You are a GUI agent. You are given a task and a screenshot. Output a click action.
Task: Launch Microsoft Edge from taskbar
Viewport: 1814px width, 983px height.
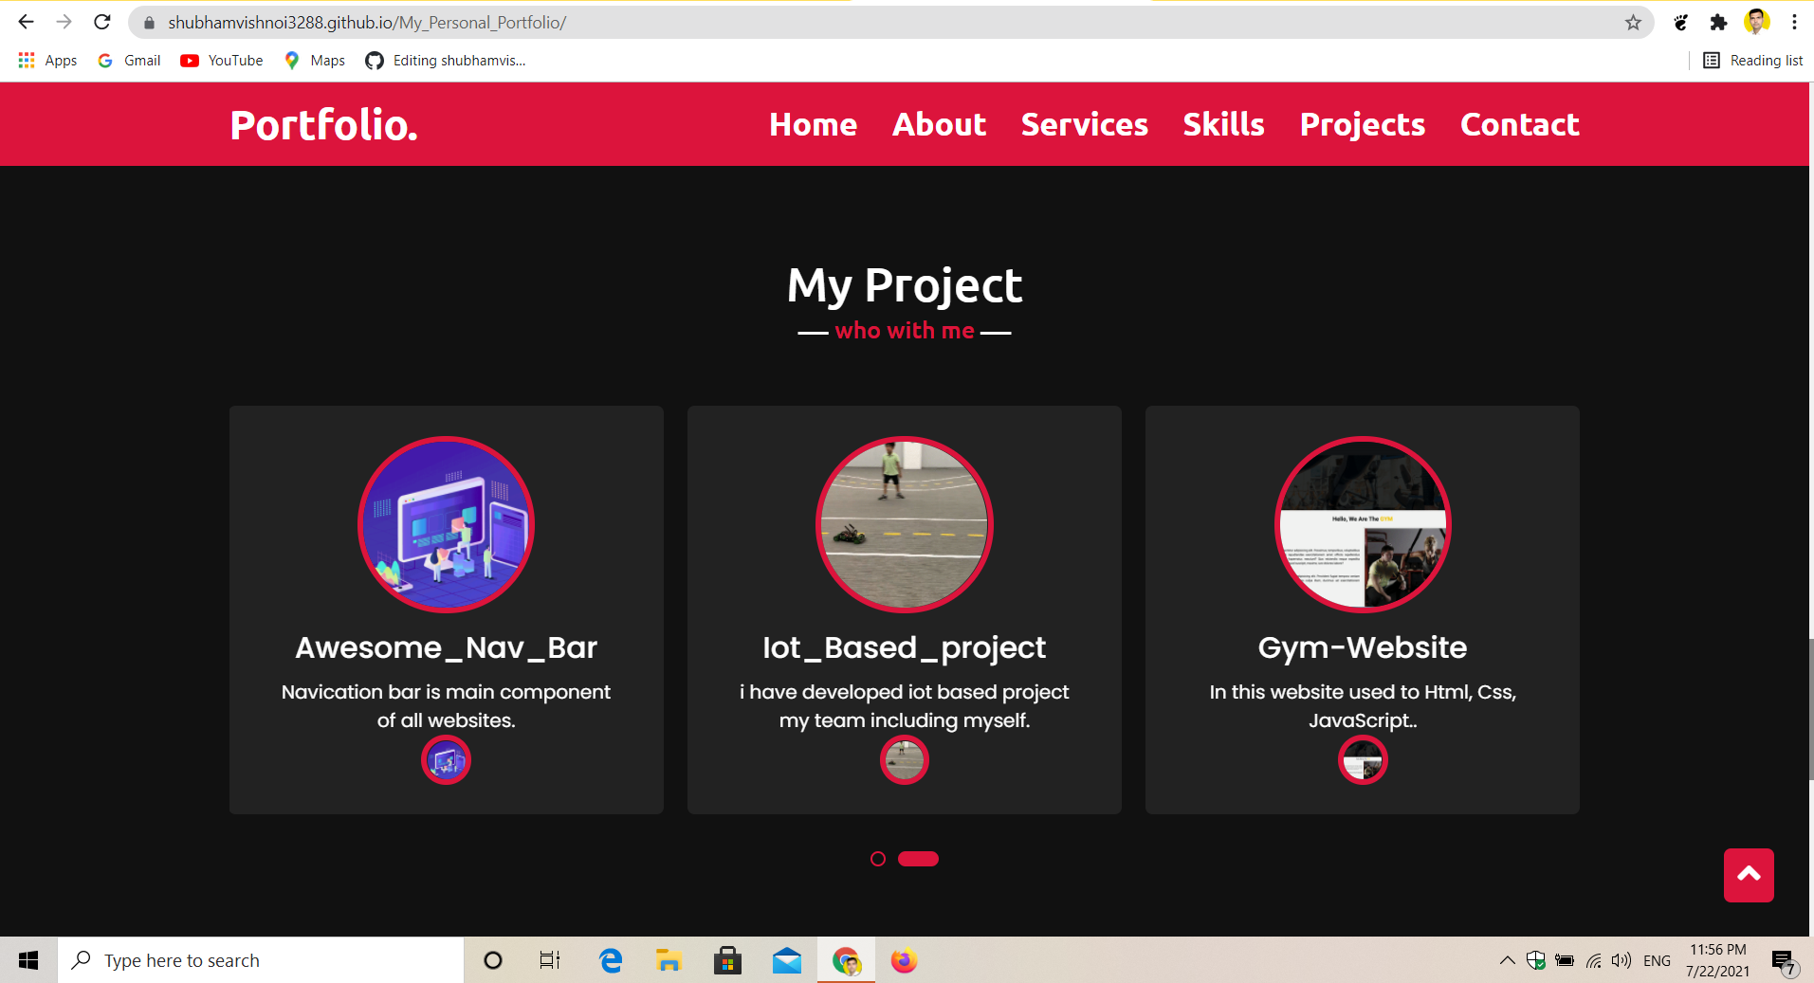[x=611, y=960]
